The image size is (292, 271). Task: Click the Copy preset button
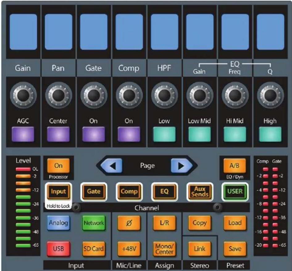click(x=200, y=223)
